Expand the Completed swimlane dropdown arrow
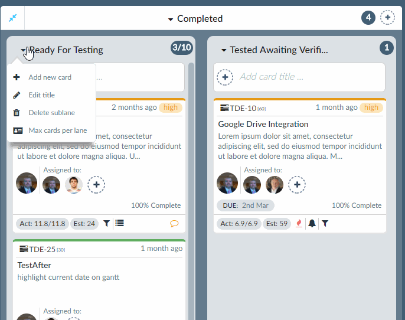The image size is (405, 320). (171, 19)
